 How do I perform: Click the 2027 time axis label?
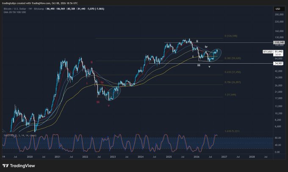[x=224, y=157]
